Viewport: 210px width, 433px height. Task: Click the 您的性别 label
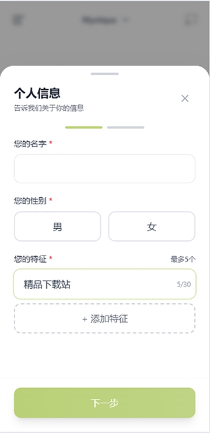coord(30,201)
